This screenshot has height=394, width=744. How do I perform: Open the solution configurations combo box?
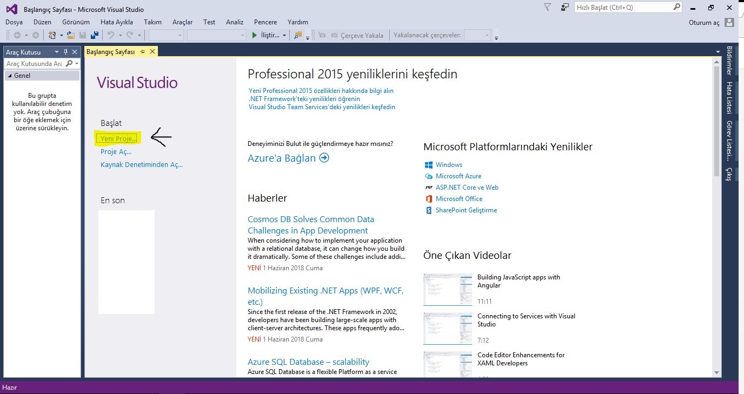(x=166, y=35)
